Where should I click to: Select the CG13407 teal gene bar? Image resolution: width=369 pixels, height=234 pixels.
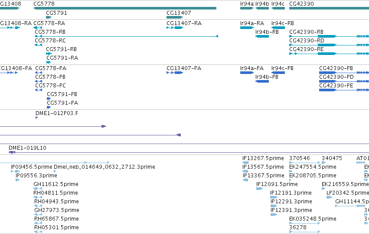click(175, 17)
